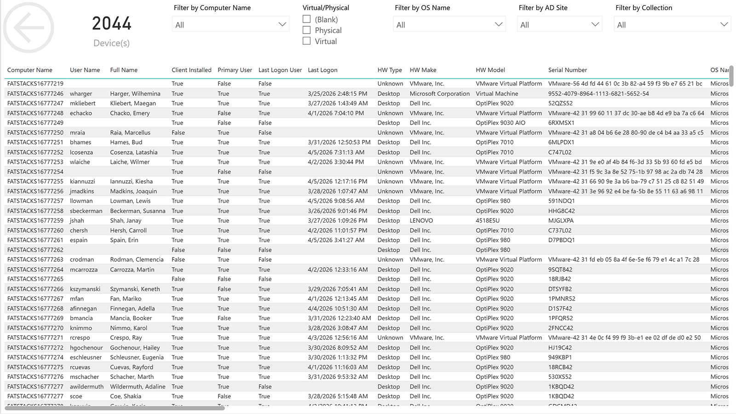Image resolution: width=736 pixels, height=414 pixels.
Task: Click user name kszymanski
Action: click(85, 289)
